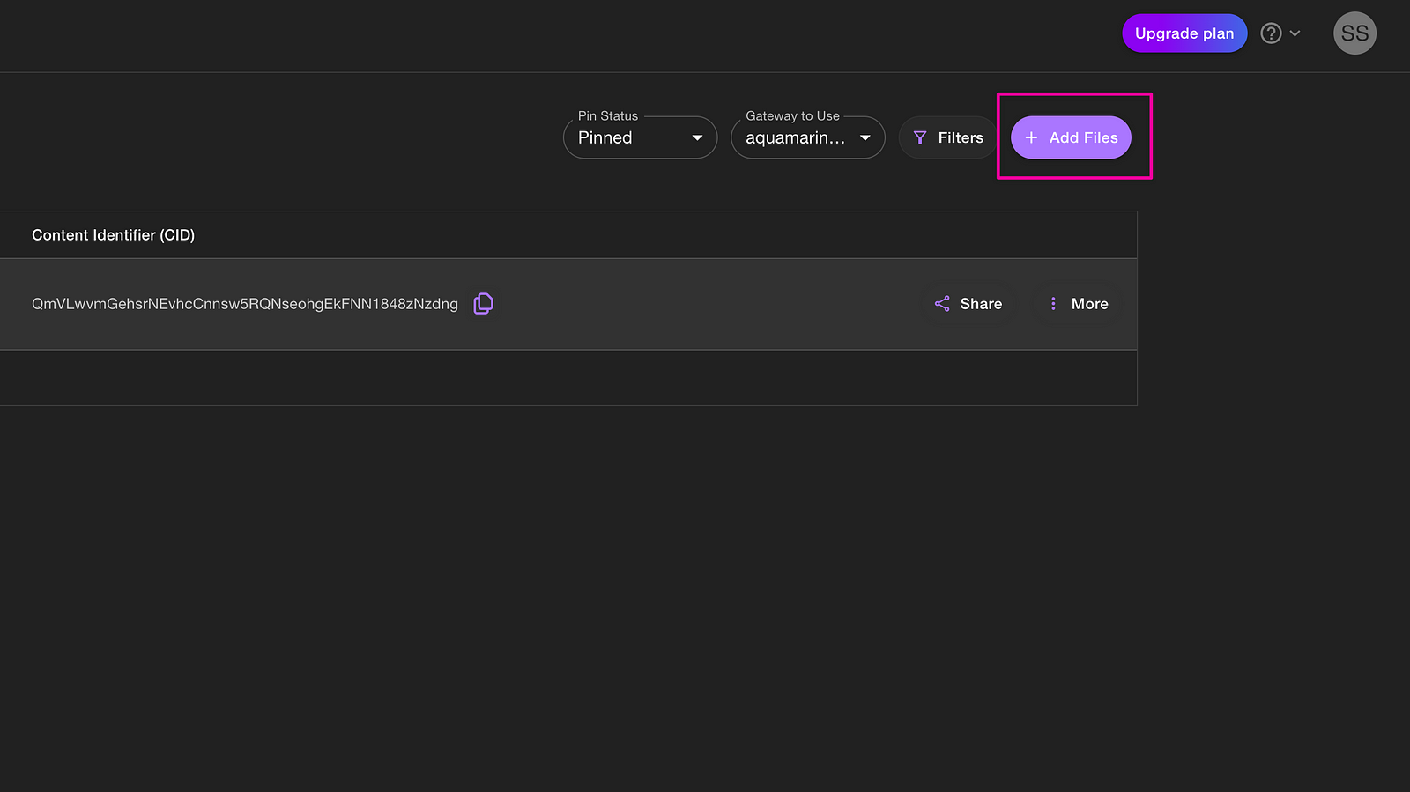This screenshot has width=1410, height=792.
Task: Open the help question mark icon
Action: pyautogui.click(x=1271, y=33)
